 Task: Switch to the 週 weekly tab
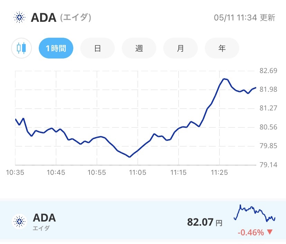tap(139, 48)
